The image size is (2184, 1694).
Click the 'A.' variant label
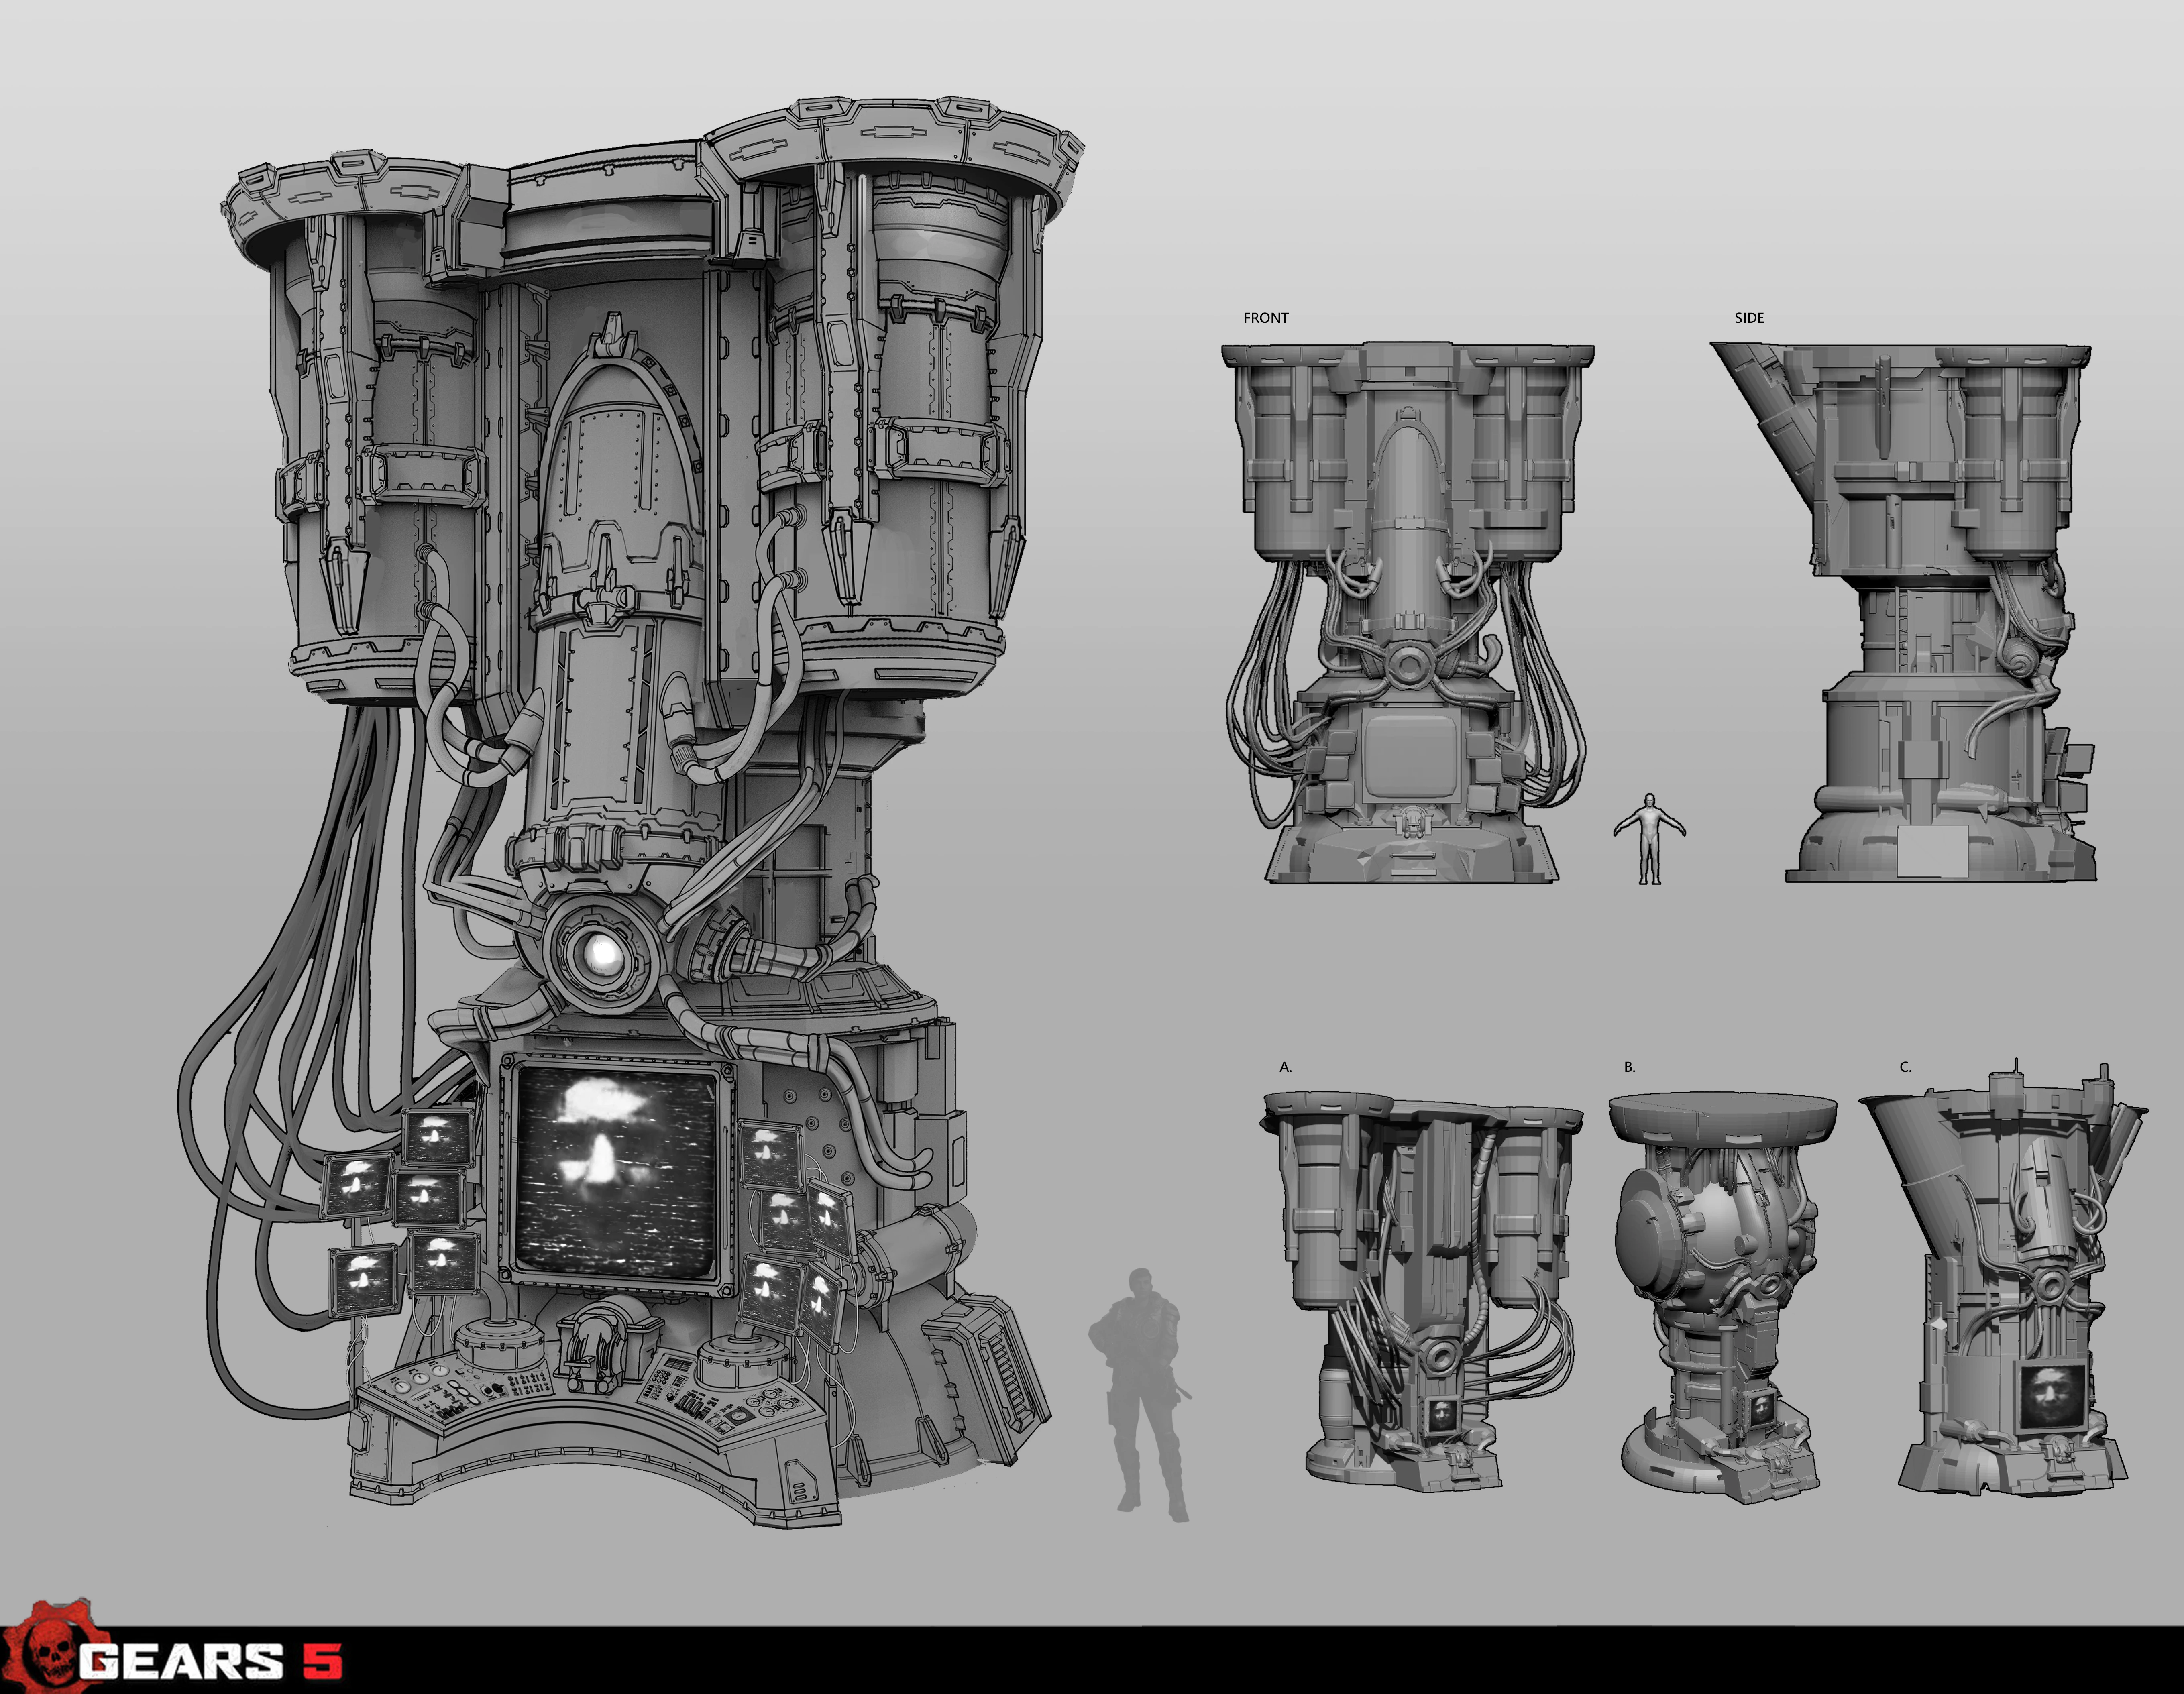(1285, 1067)
